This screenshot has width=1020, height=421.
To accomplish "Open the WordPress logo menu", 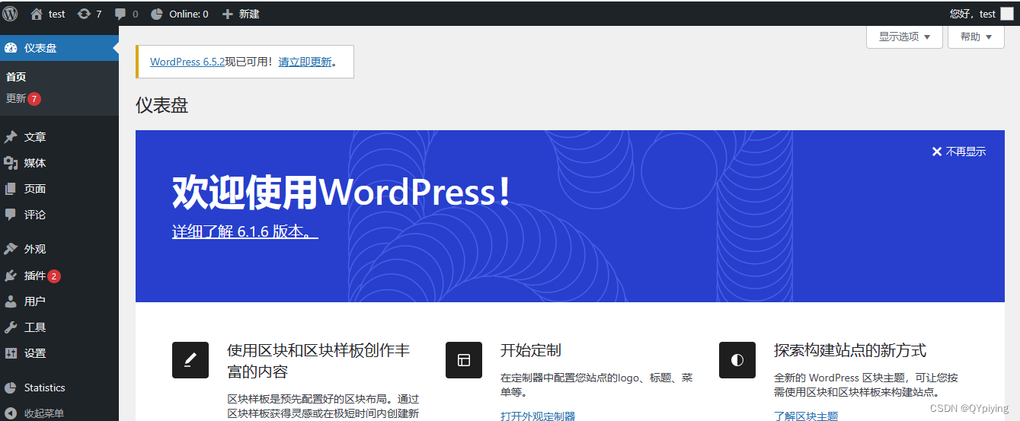I will pos(10,13).
